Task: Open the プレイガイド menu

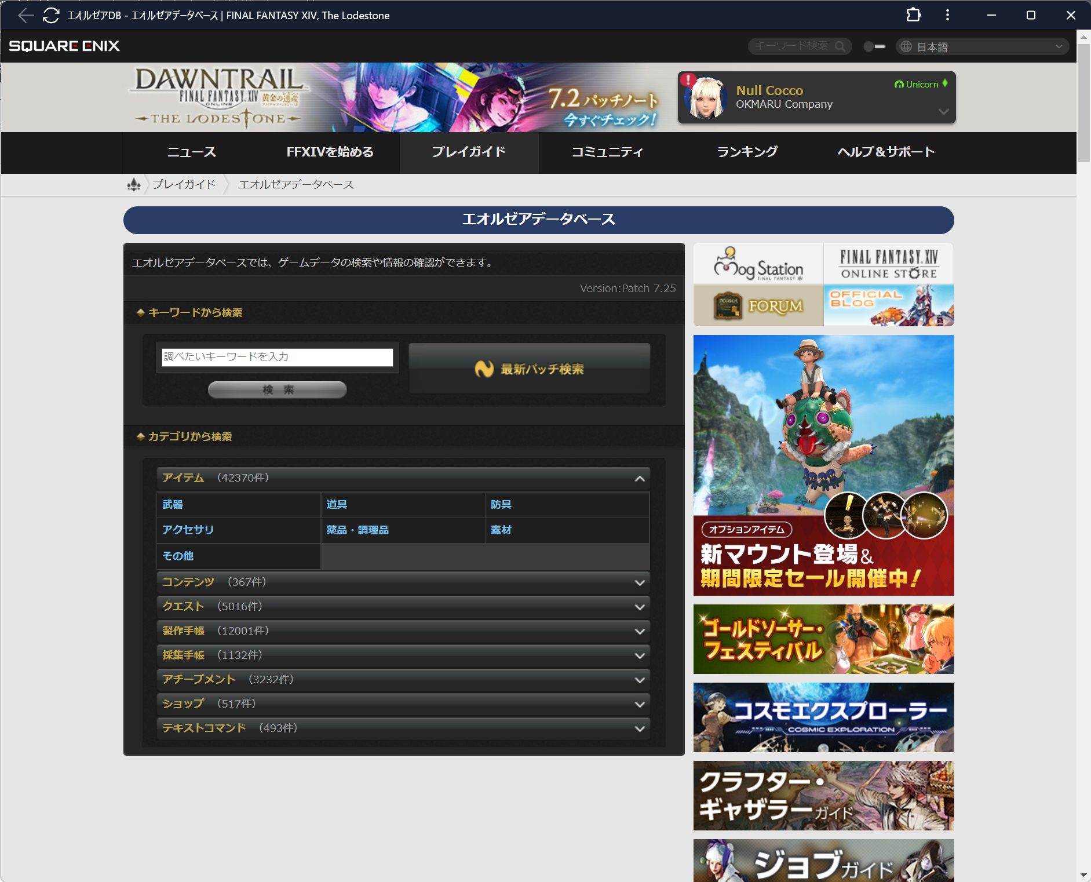Action: tap(469, 152)
